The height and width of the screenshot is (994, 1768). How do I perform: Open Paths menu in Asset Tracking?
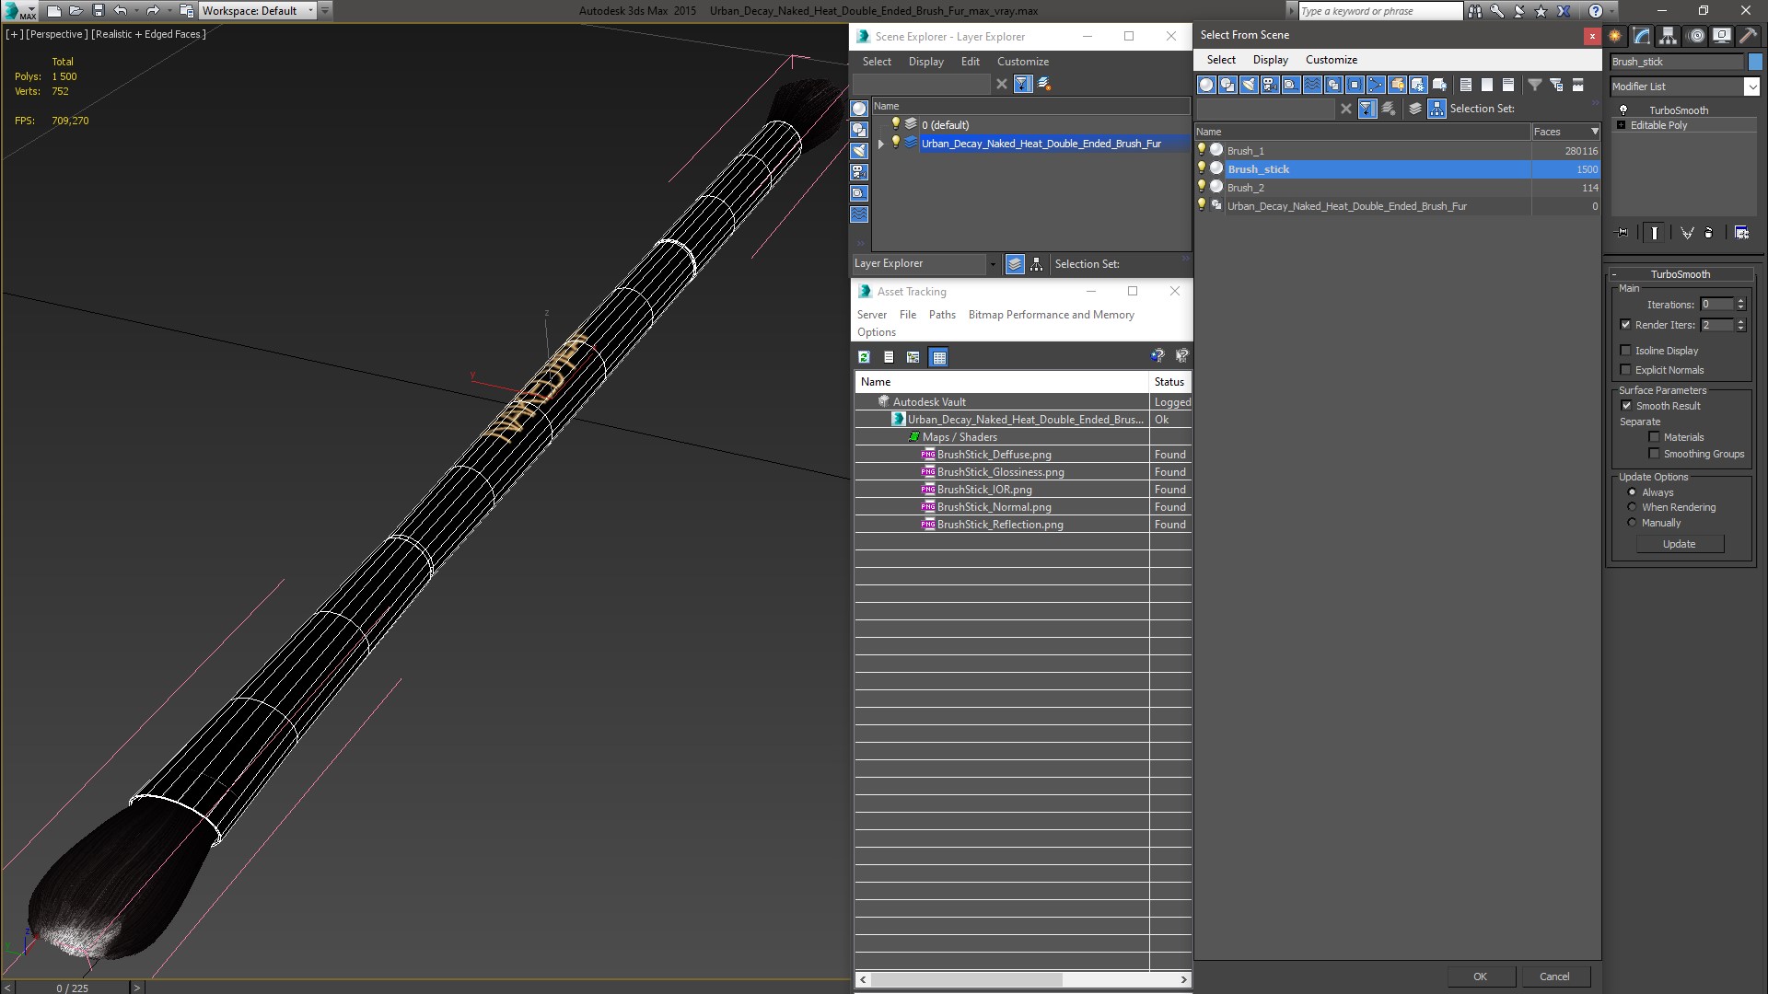pos(942,315)
